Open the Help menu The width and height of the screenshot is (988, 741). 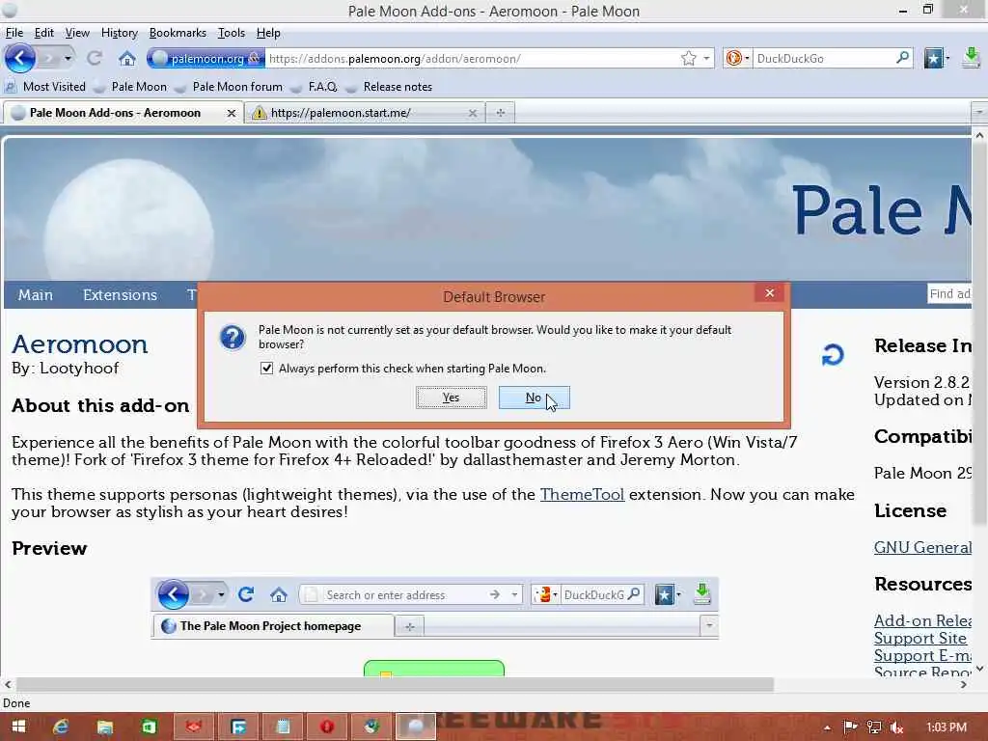point(268,33)
